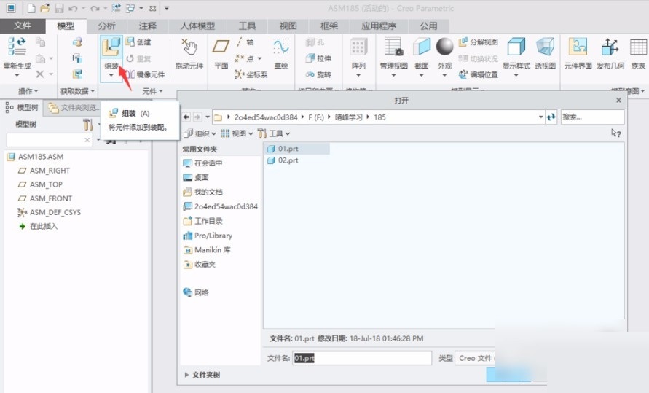
Task: Click the 透视图 perspective view icon
Action: point(545,47)
